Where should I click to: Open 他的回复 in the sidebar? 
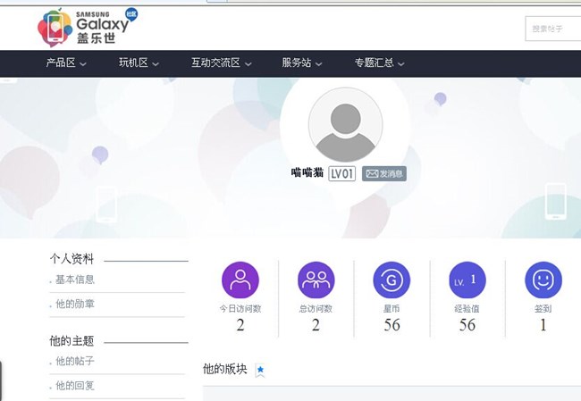(75, 386)
